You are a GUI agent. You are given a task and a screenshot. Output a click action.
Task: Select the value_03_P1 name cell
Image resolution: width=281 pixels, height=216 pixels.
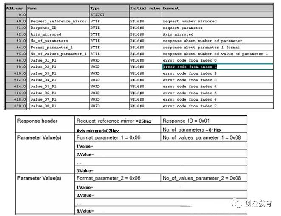point(60,73)
